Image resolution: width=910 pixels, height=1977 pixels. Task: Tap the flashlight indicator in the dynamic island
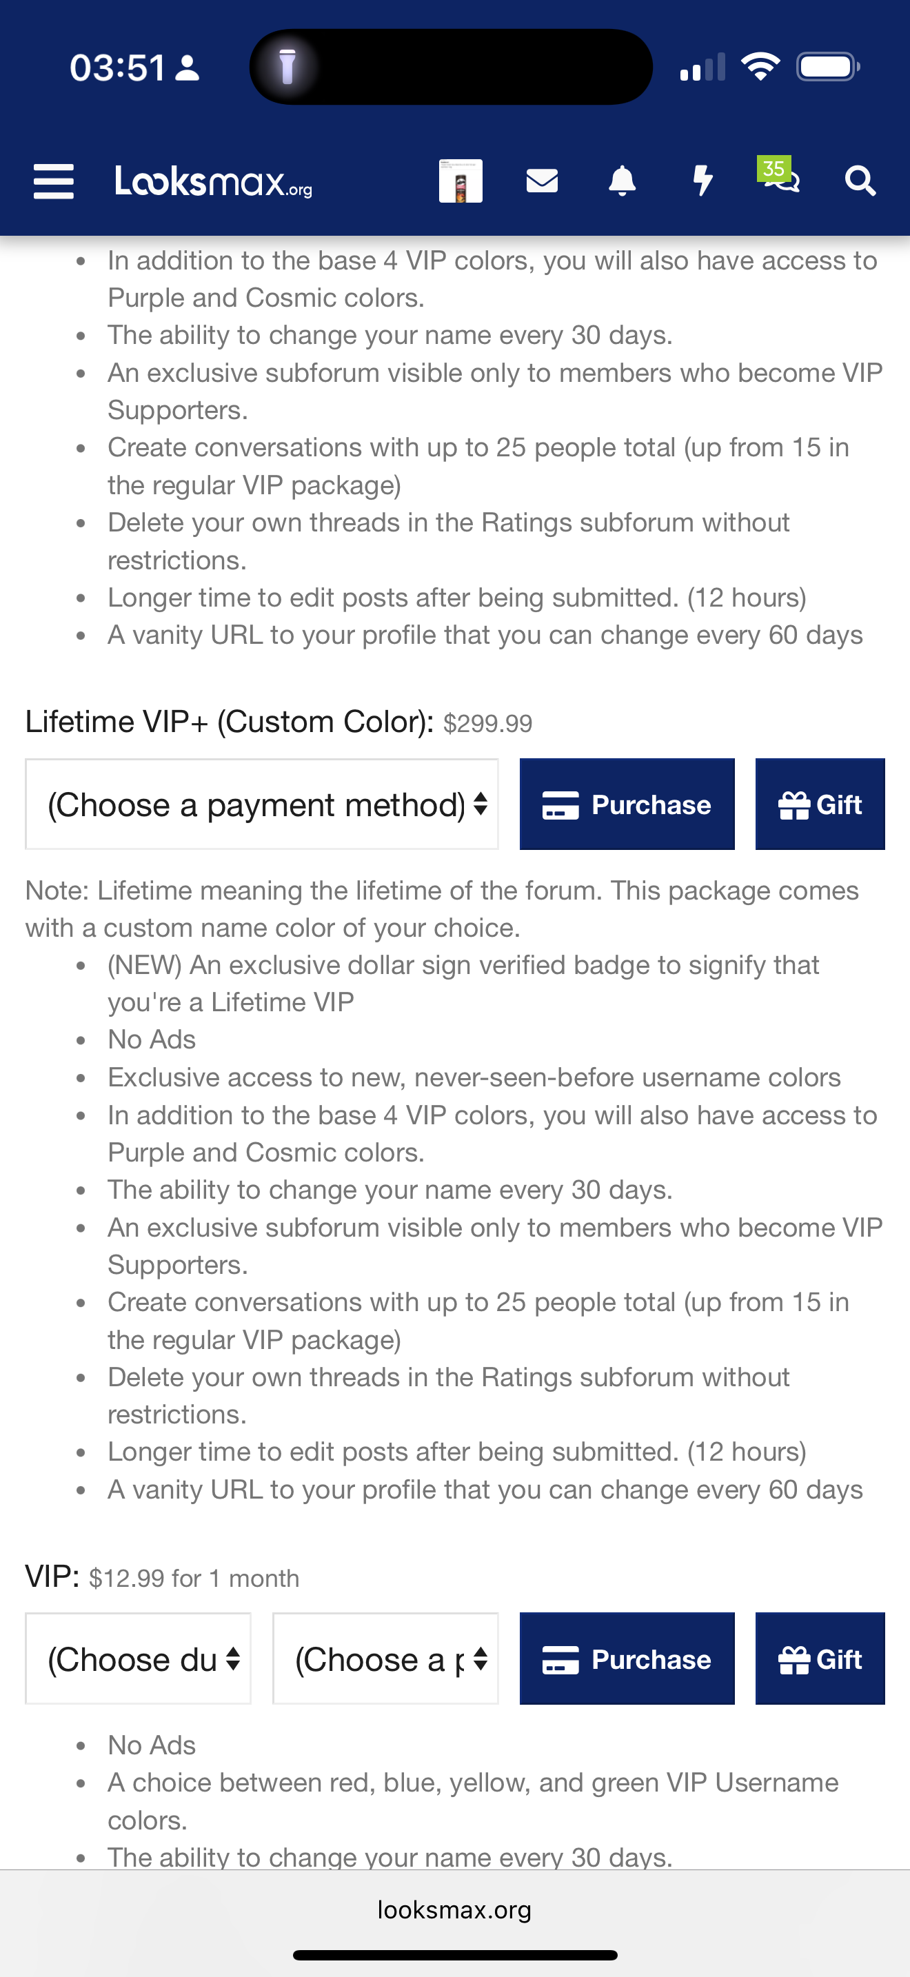(287, 67)
